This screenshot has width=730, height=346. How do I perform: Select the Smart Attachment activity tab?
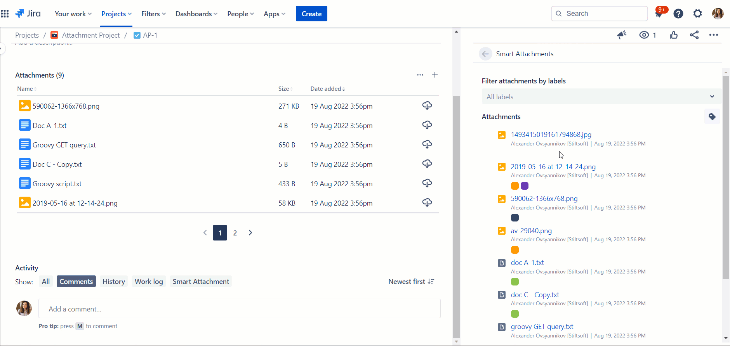(x=201, y=282)
